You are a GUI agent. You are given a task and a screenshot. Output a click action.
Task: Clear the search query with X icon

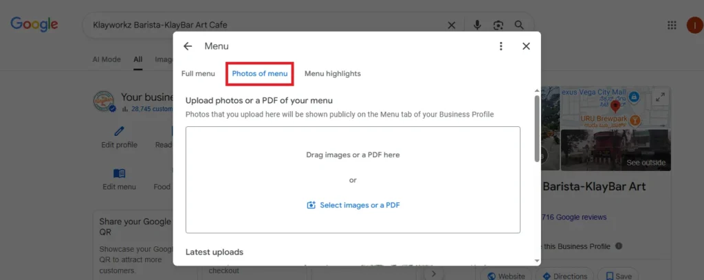pos(452,25)
